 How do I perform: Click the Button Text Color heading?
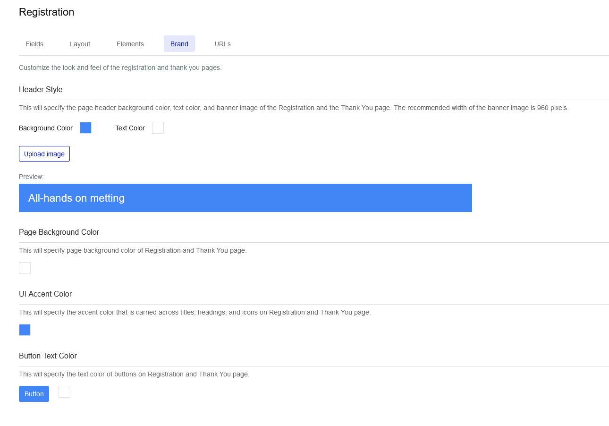pos(48,356)
